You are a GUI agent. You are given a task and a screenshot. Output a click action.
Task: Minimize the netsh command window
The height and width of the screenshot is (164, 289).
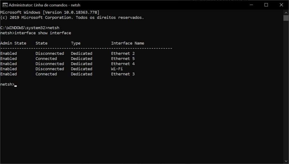tap(251, 5)
